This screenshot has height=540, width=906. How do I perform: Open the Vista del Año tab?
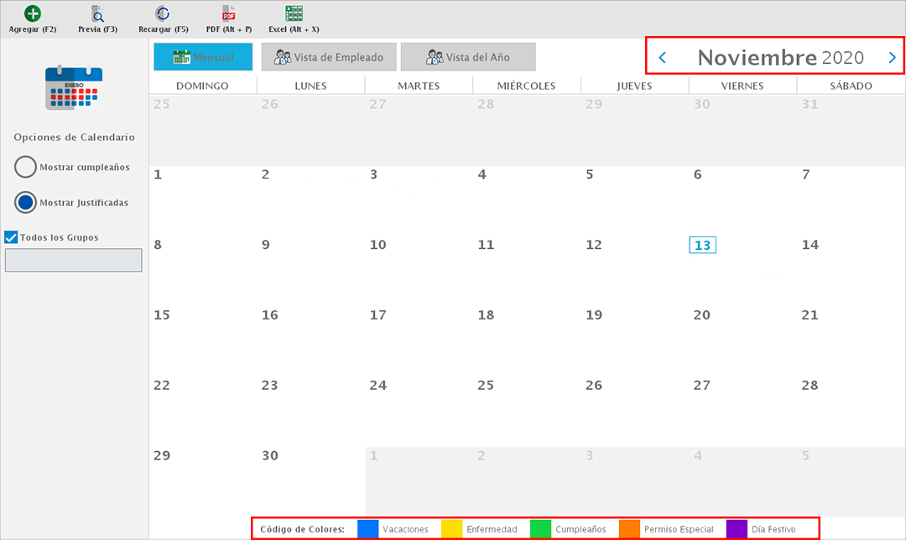467,57
